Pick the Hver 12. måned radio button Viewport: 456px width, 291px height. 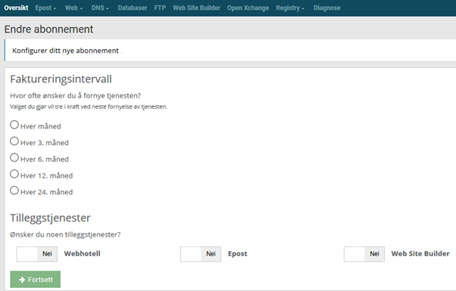pos(14,174)
